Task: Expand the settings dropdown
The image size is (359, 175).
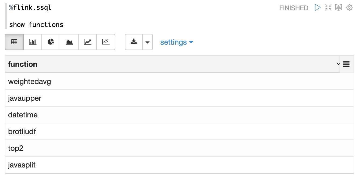Action: coord(177,42)
